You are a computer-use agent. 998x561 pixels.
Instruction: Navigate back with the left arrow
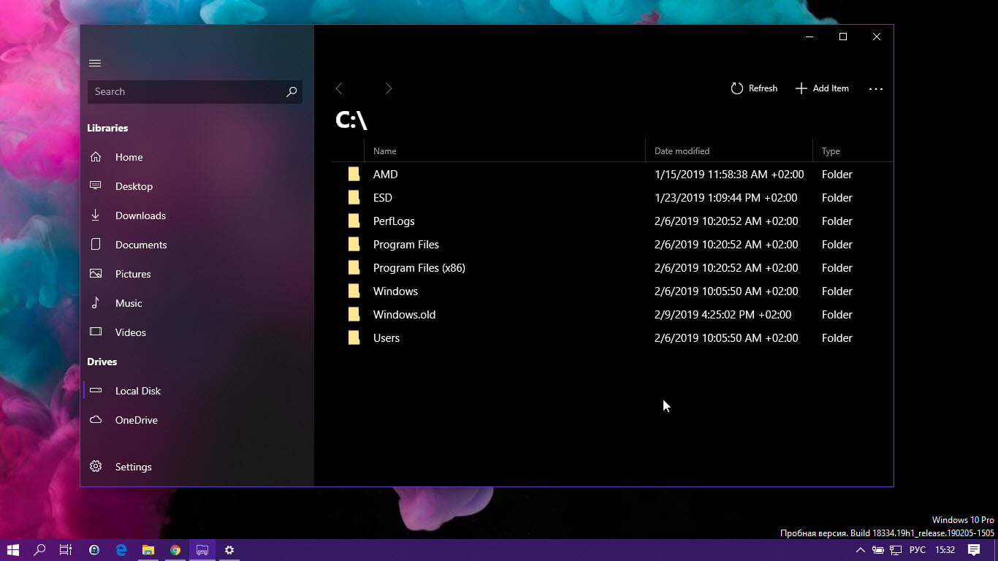coord(339,88)
